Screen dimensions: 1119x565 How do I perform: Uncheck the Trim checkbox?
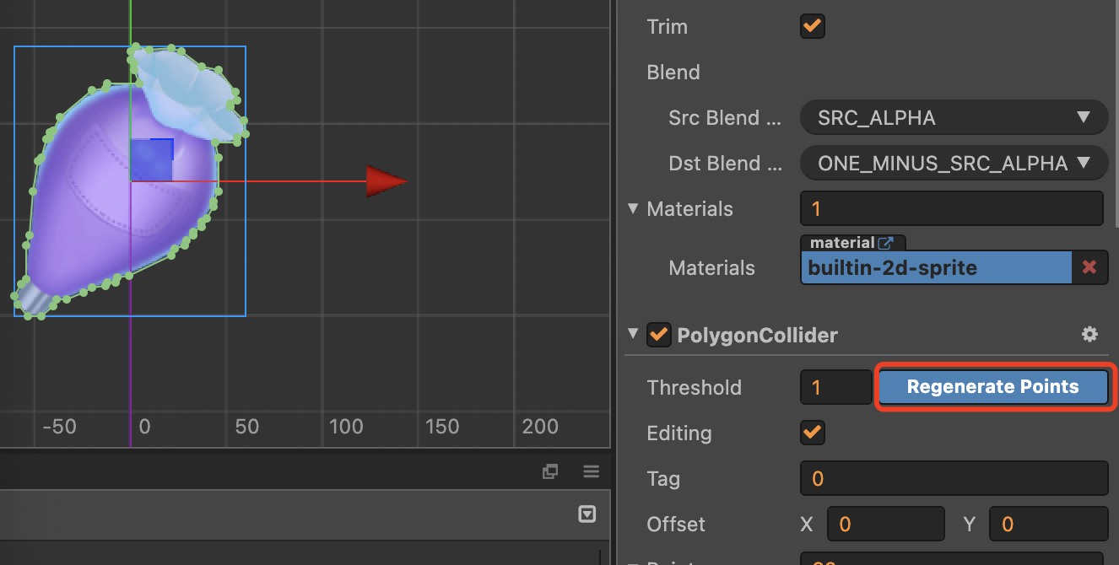coord(812,26)
